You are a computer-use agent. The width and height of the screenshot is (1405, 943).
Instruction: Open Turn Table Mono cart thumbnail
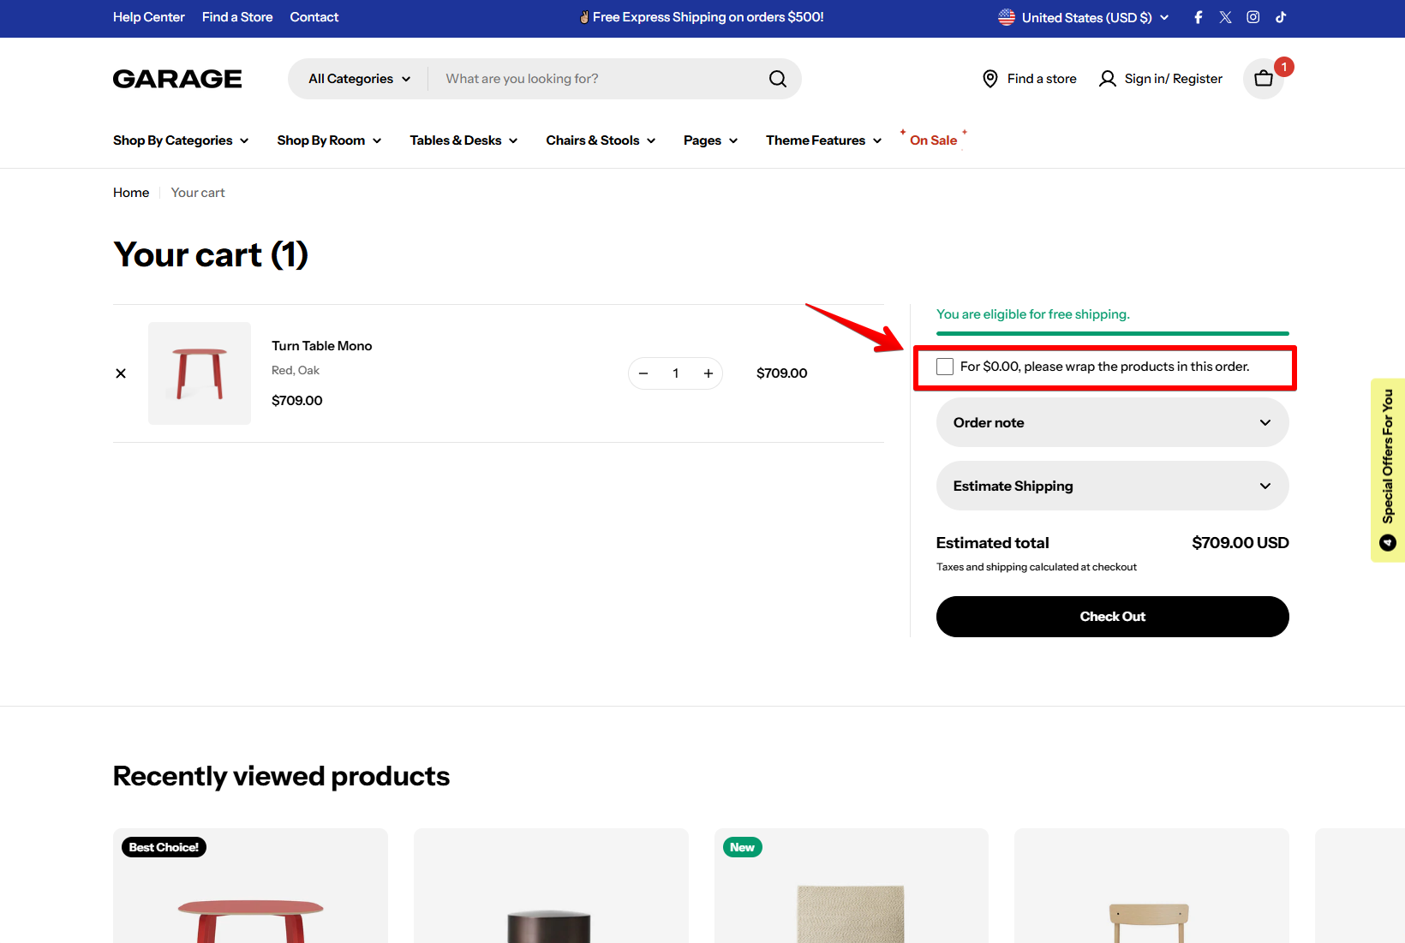pos(200,373)
